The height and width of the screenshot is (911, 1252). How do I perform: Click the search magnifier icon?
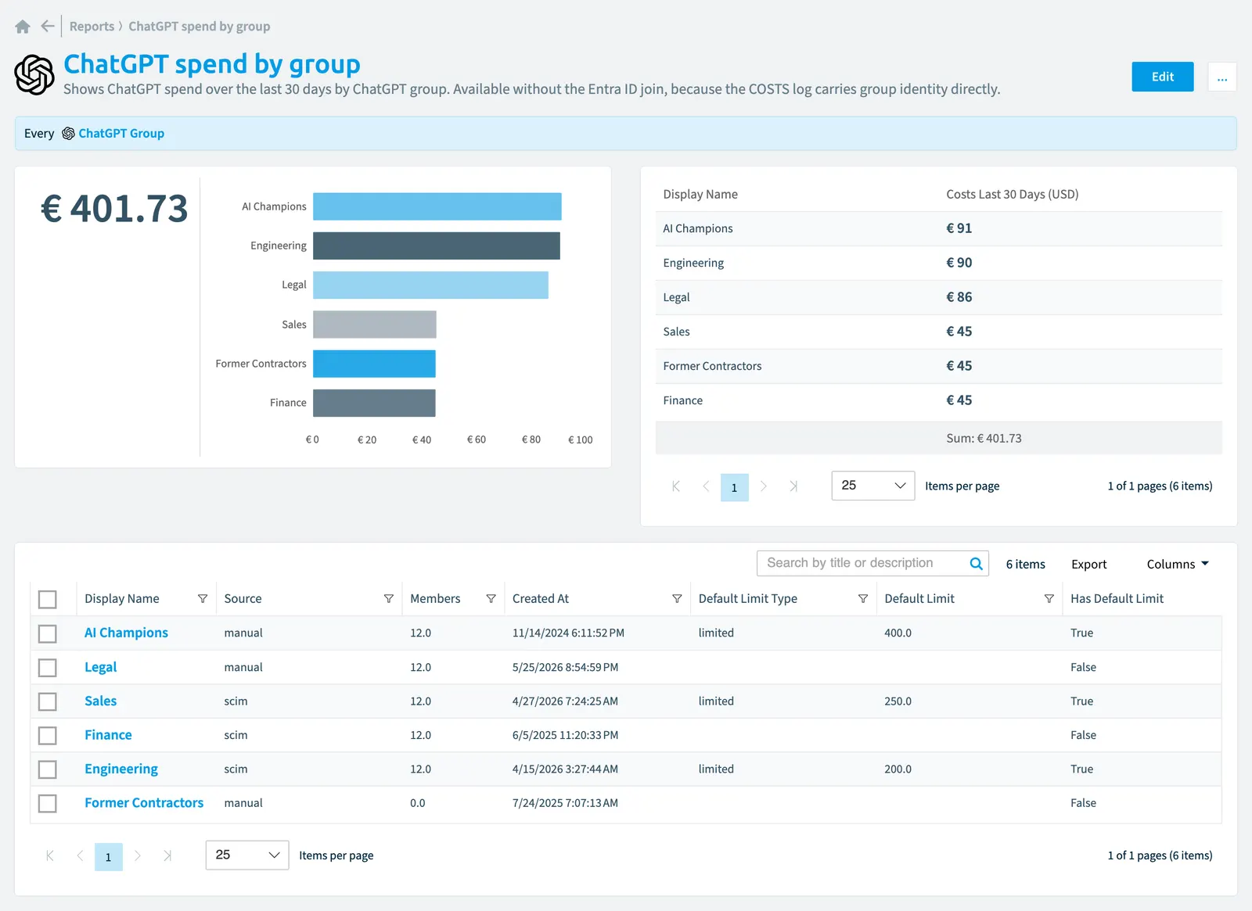(976, 564)
